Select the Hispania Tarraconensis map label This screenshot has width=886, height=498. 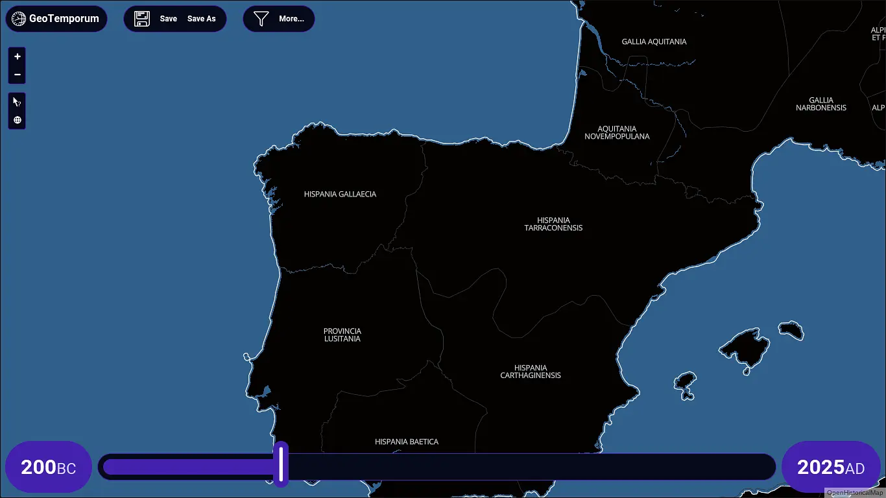coord(553,224)
